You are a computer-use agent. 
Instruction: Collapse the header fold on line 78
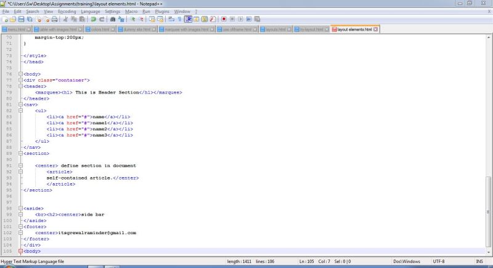coord(20,86)
